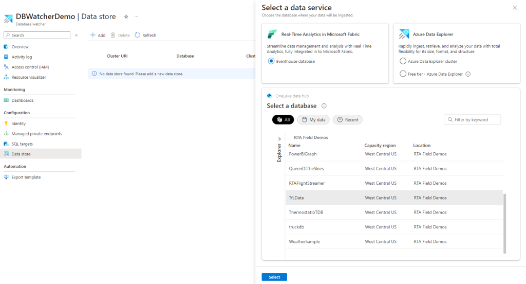Image resolution: width=526 pixels, height=284 pixels.
Task: Click the Delete toolbar button
Action: coord(120,35)
